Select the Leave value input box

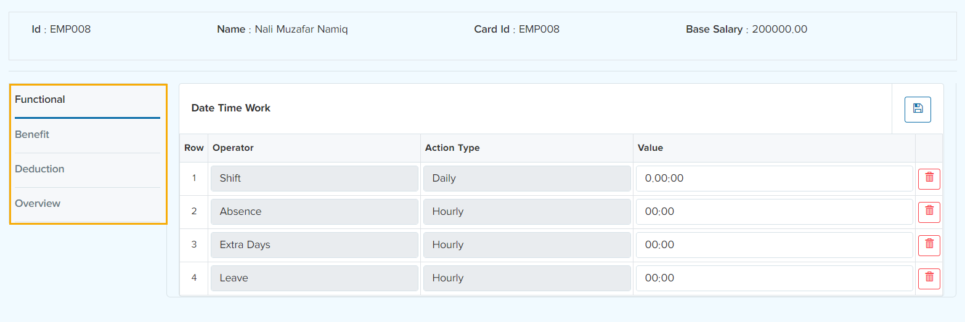pos(774,278)
